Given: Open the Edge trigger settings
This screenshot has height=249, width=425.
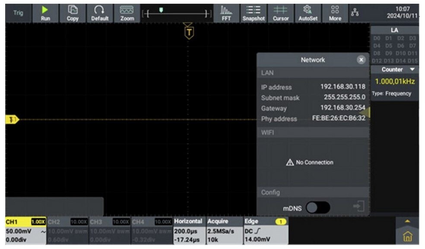Looking at the screenshot, I should 266,230.
